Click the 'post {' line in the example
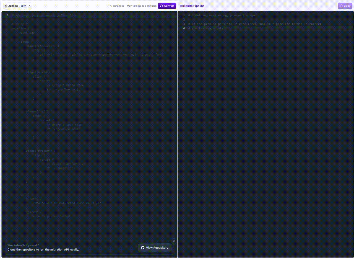This screenshot has height=258, width=354. [24, 195]
